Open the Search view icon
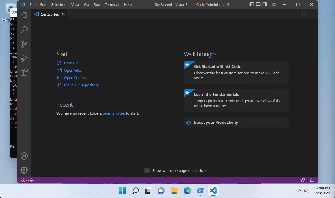 24,30
